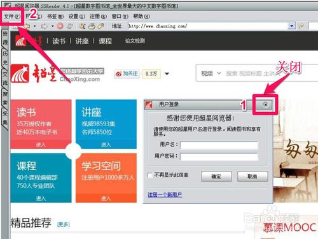
Task: Close the 用户登录 dialog
Action: pyautogui.click(x=265, y=105)
